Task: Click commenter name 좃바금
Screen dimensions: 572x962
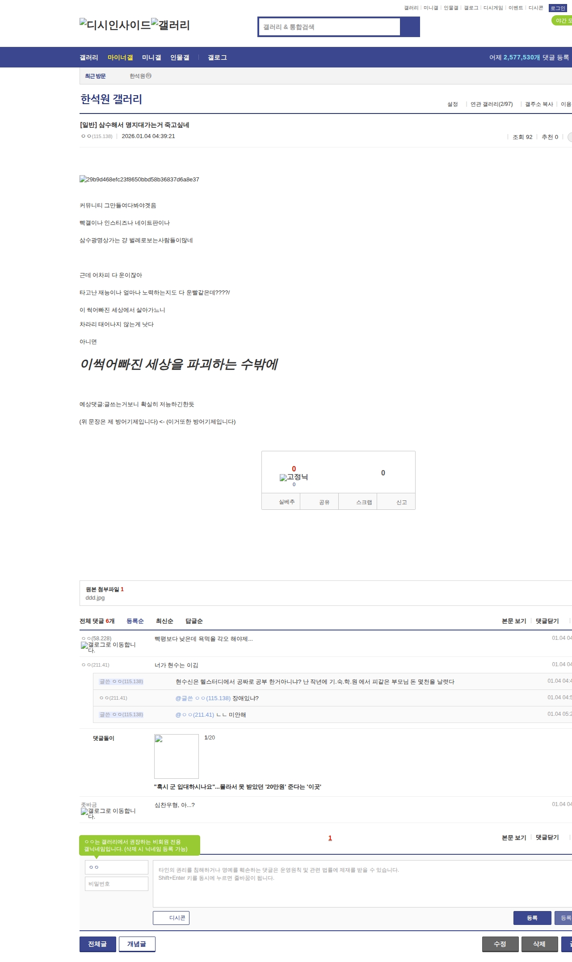Action: (x=88, y=805)
